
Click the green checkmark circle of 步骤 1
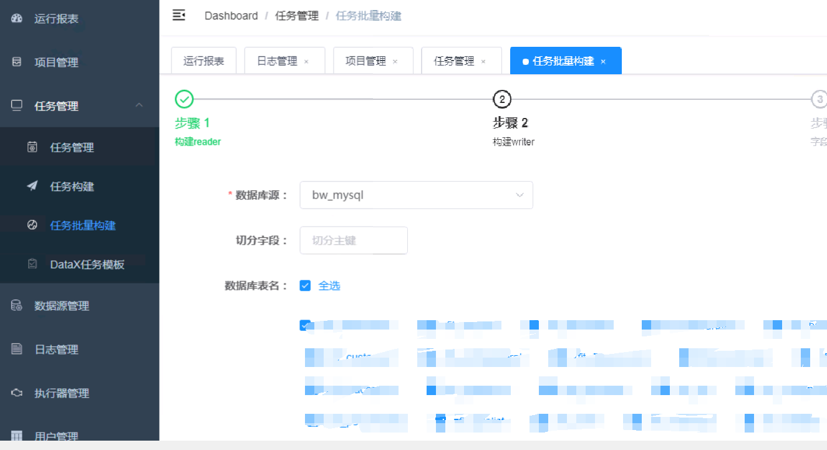click(184, 99)
